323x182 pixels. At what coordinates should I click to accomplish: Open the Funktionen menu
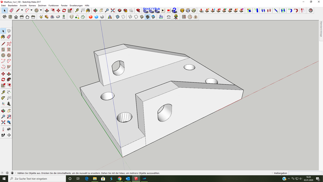[53, 6]
